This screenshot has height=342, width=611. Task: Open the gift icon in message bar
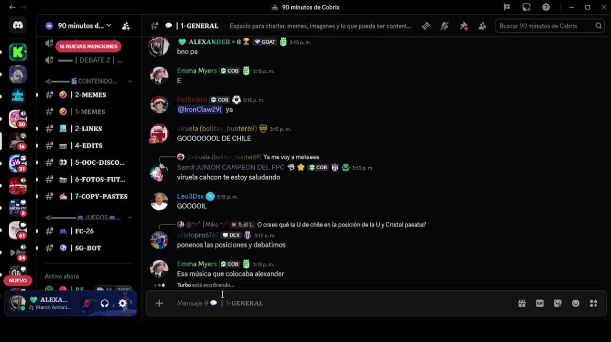tap(522, 303)
